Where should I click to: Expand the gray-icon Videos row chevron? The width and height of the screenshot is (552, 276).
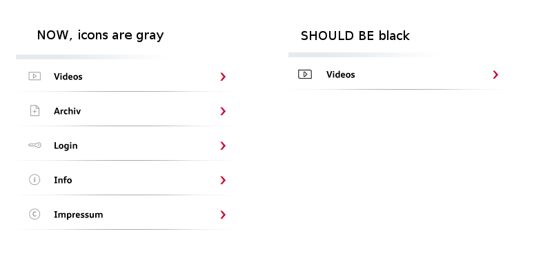coord(223,77)
